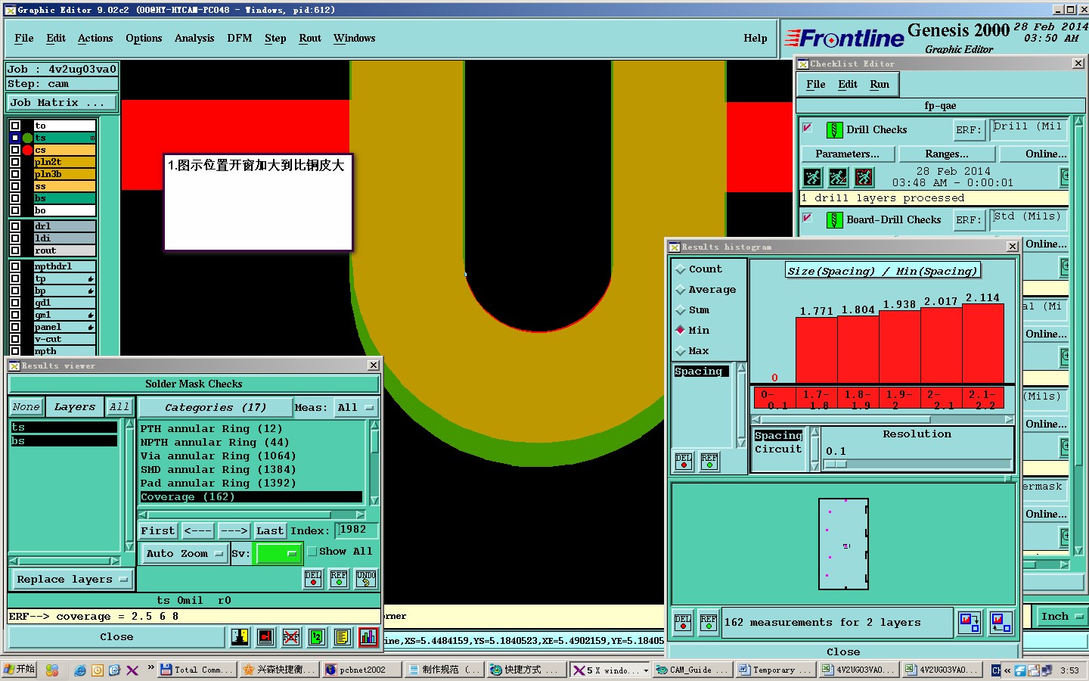Click UNDO icon in Results viewer
Viewport: 1089px width, 681px height.
tap(366, 579)
